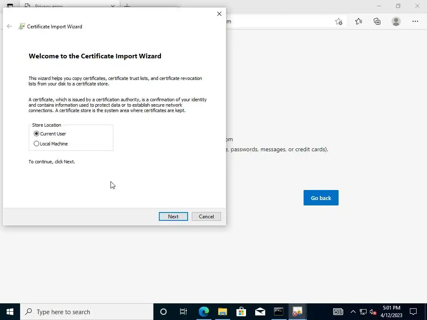The height and width of the screenshot is (320, 427).
Task: Cancel the Certificate Import Wizard
Action: 206,216
